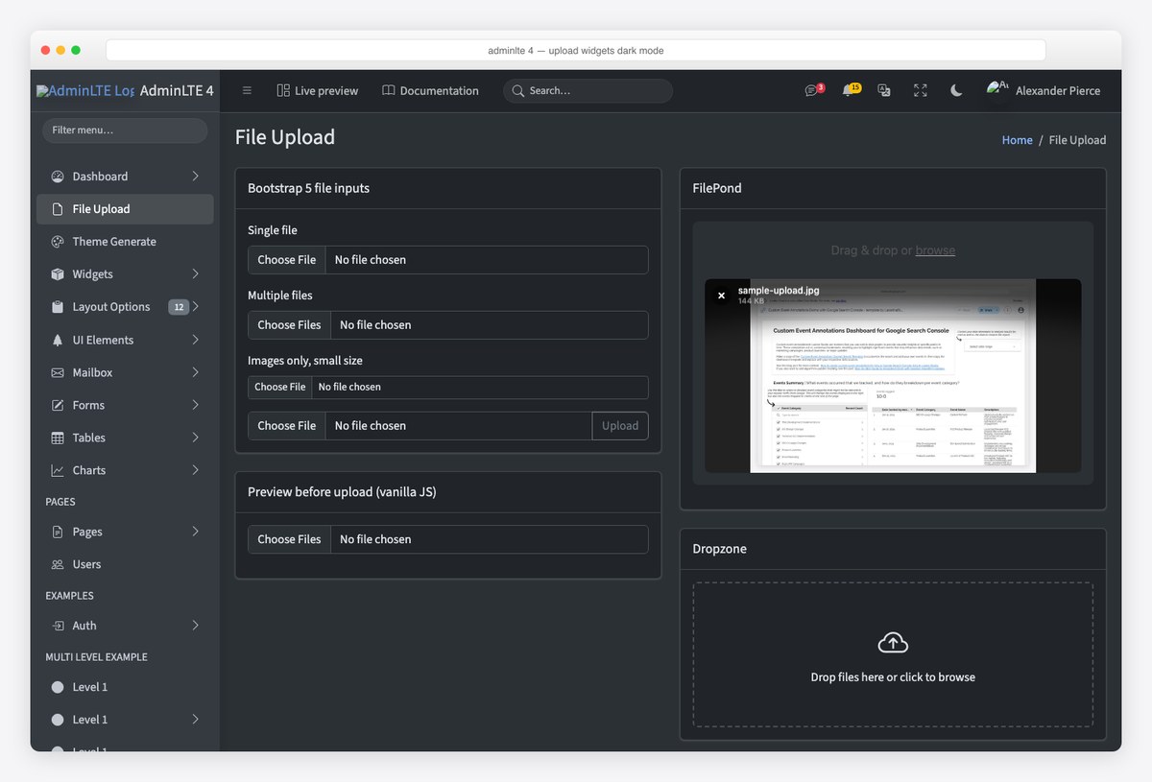Expand the second Level 1 chevron
Image resolution: width=1152 pixels, height=782 pixels.
[195, 719]
